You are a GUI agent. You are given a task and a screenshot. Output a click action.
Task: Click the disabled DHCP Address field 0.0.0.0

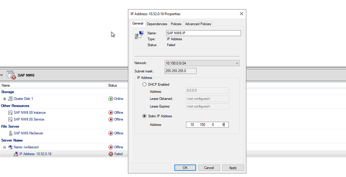[x=207, y=90]
